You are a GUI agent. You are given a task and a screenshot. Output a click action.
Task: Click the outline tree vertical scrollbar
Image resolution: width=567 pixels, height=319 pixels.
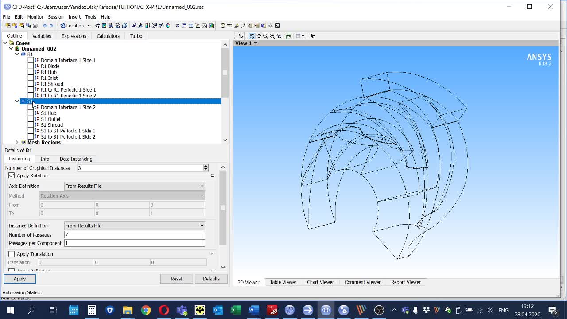[225, 73]
